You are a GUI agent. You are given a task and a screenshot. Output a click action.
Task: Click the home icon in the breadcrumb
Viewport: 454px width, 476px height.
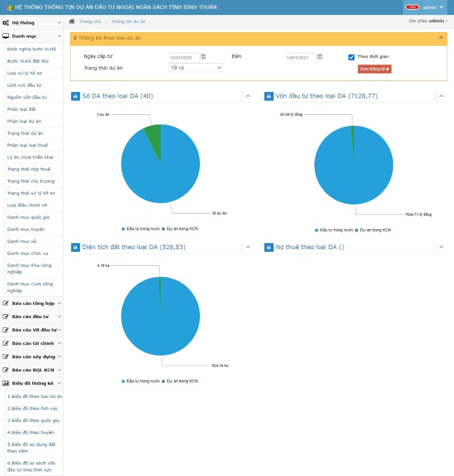tap(72, 21)
